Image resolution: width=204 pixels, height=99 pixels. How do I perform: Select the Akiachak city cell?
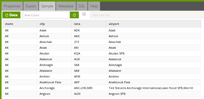[54, 42]
